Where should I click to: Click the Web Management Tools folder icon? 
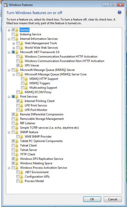tap(22, 43)
